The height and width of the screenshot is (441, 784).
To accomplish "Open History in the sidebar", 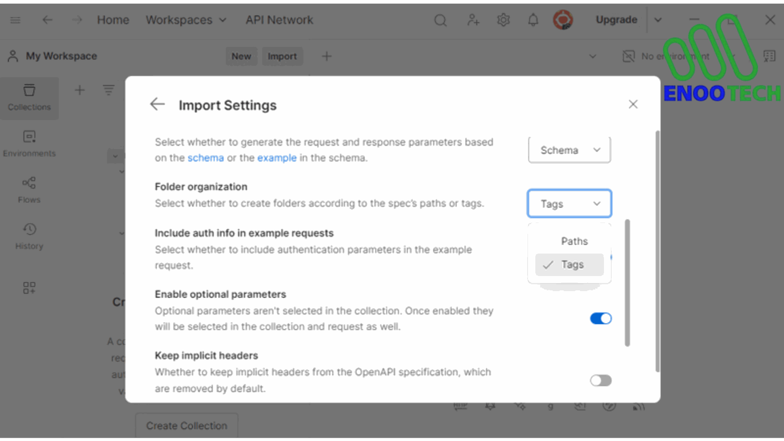I will (29, 236).
